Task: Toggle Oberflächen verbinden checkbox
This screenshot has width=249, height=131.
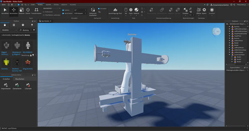Action: (44, 15)
